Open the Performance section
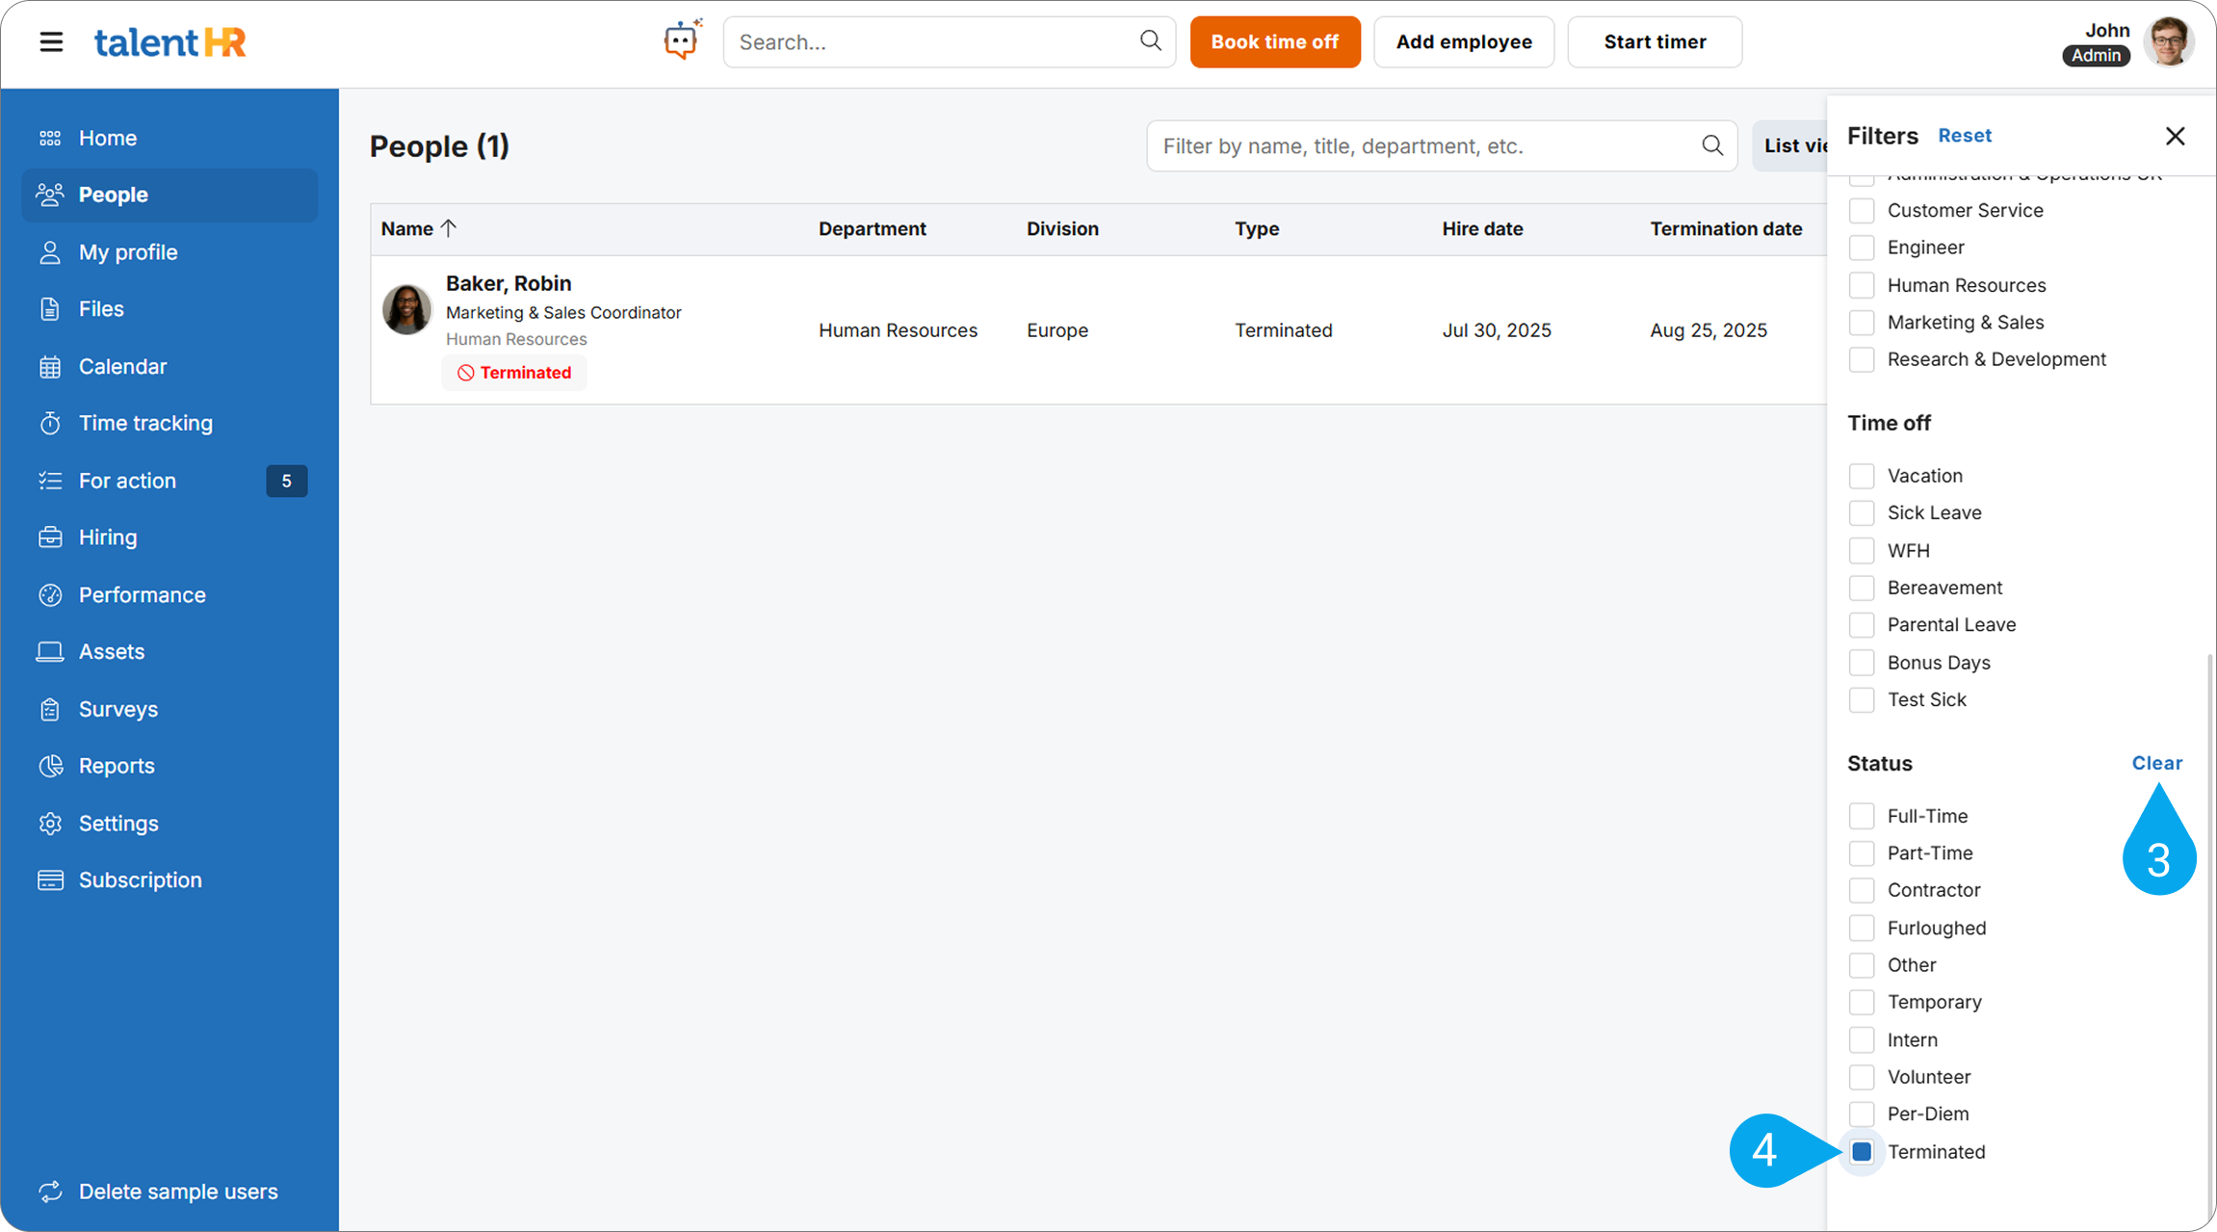The width and height of the screenshot is (2217, 1232). pyautogui.click(x=142, y=594)
